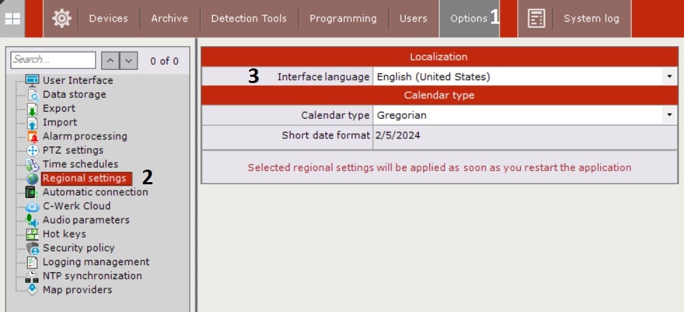
Task: Click the System log document icon
Action: [536, 19]
